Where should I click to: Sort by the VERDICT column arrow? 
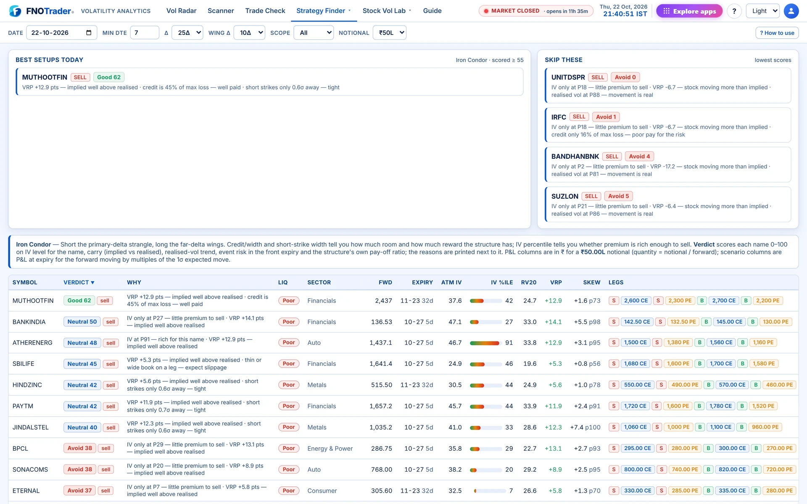pyautogui.click(x=92, y=283)
